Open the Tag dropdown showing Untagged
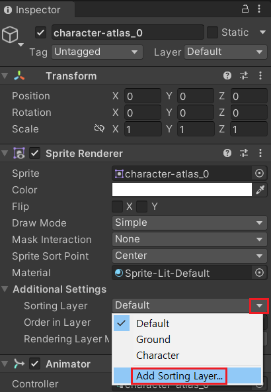Screen dimensions: 271x392 97,52
